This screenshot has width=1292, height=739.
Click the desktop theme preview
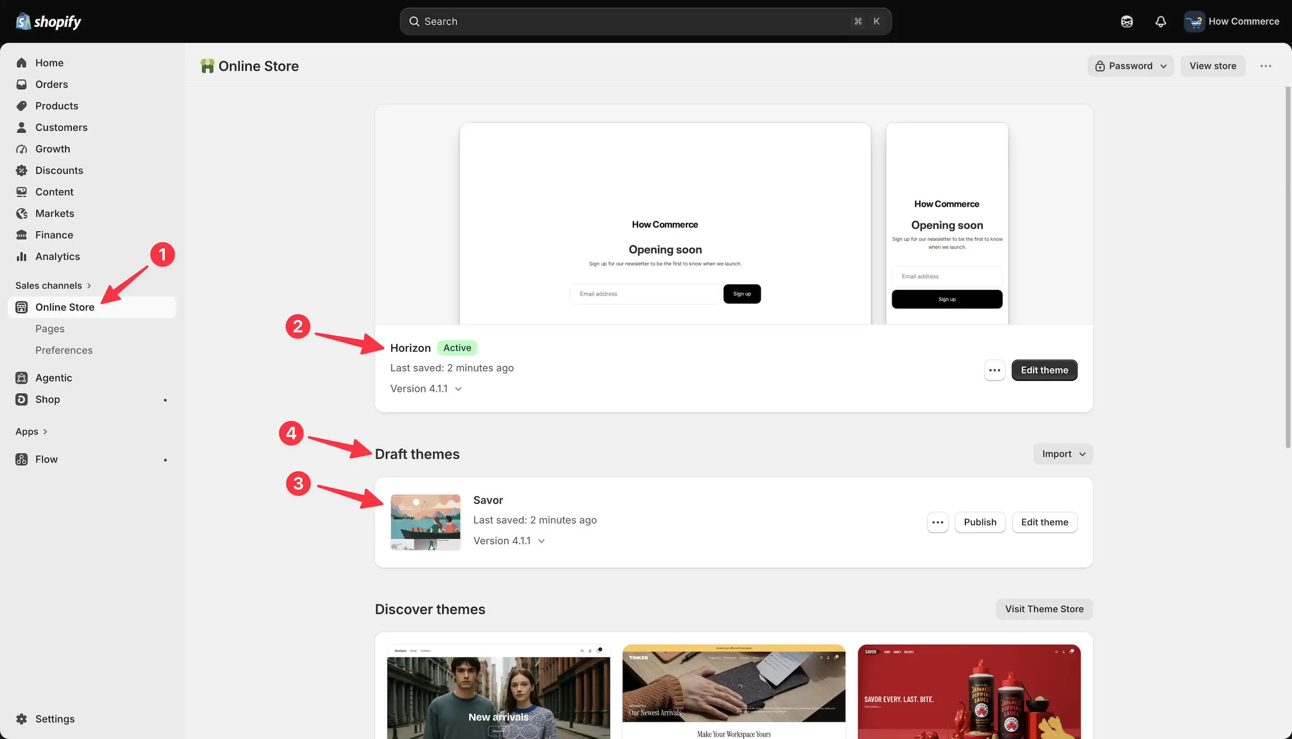tap(665, 224)
